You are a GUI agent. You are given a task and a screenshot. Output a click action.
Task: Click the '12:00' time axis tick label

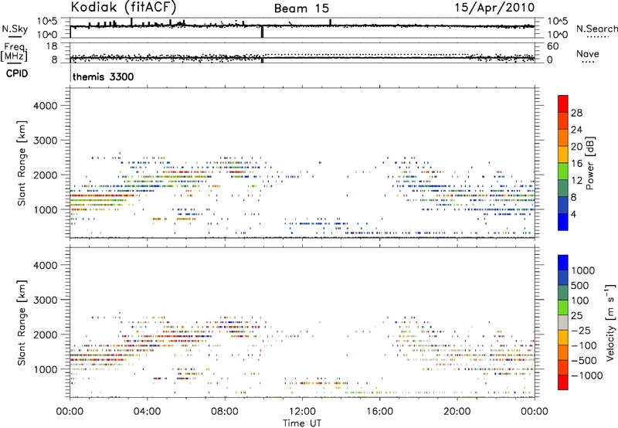(302, 412)
